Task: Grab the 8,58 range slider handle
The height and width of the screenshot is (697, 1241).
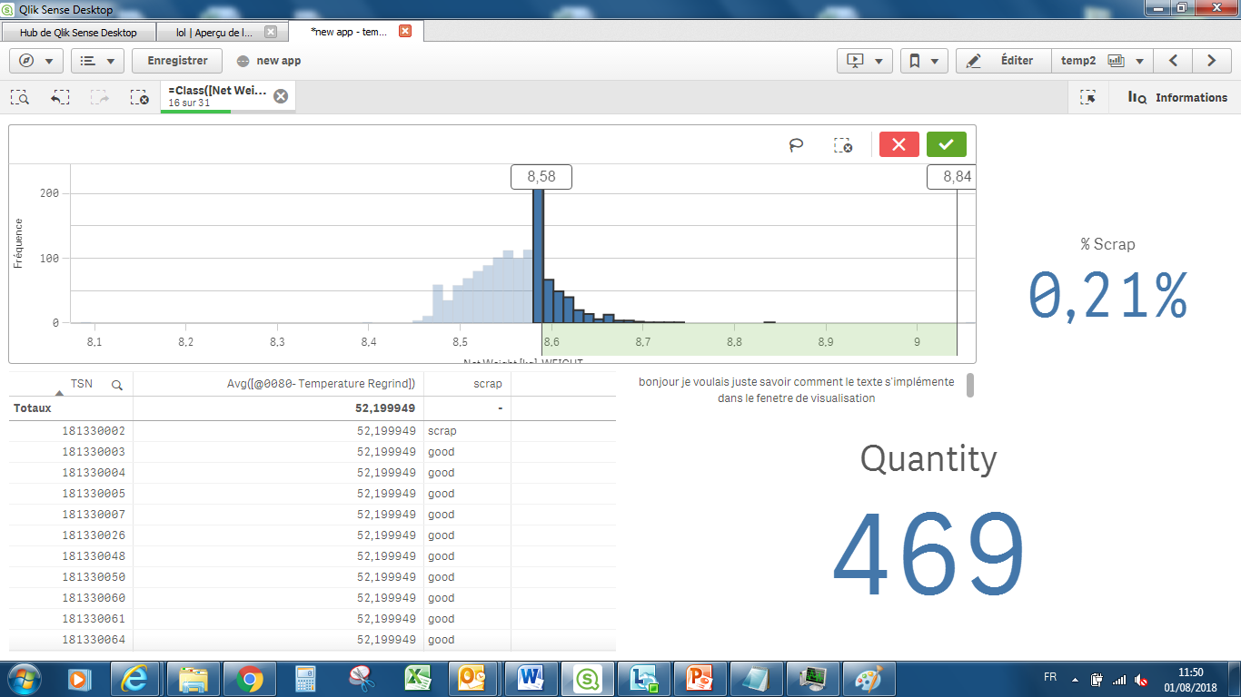Action: tap(541, 177)
